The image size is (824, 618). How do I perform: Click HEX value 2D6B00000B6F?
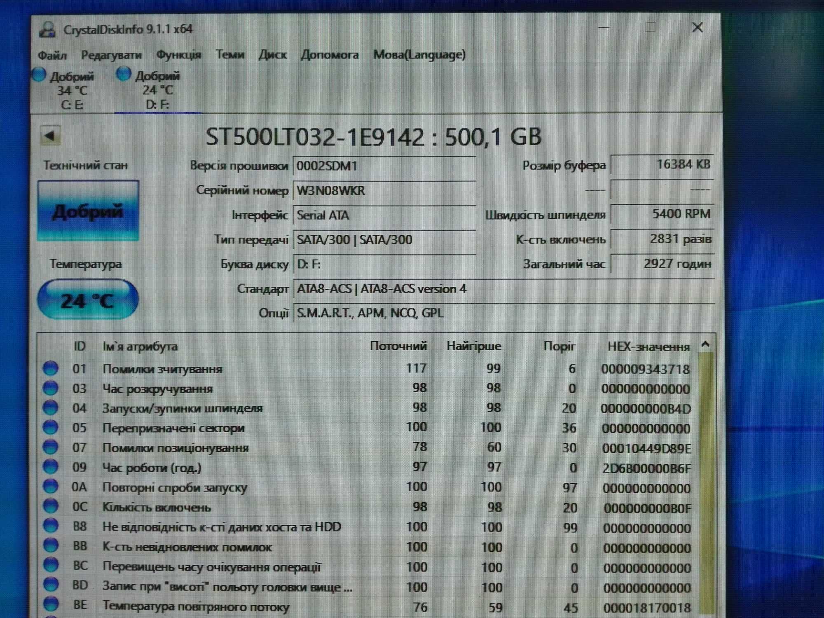[x=646, y=468]
